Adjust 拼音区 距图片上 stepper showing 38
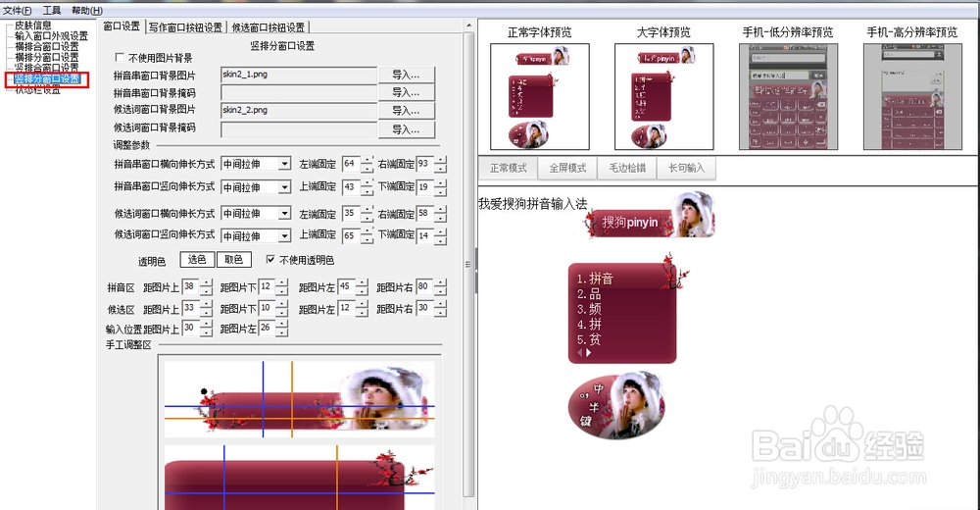Viewport: 980px width, 510px height. (206, 287)
